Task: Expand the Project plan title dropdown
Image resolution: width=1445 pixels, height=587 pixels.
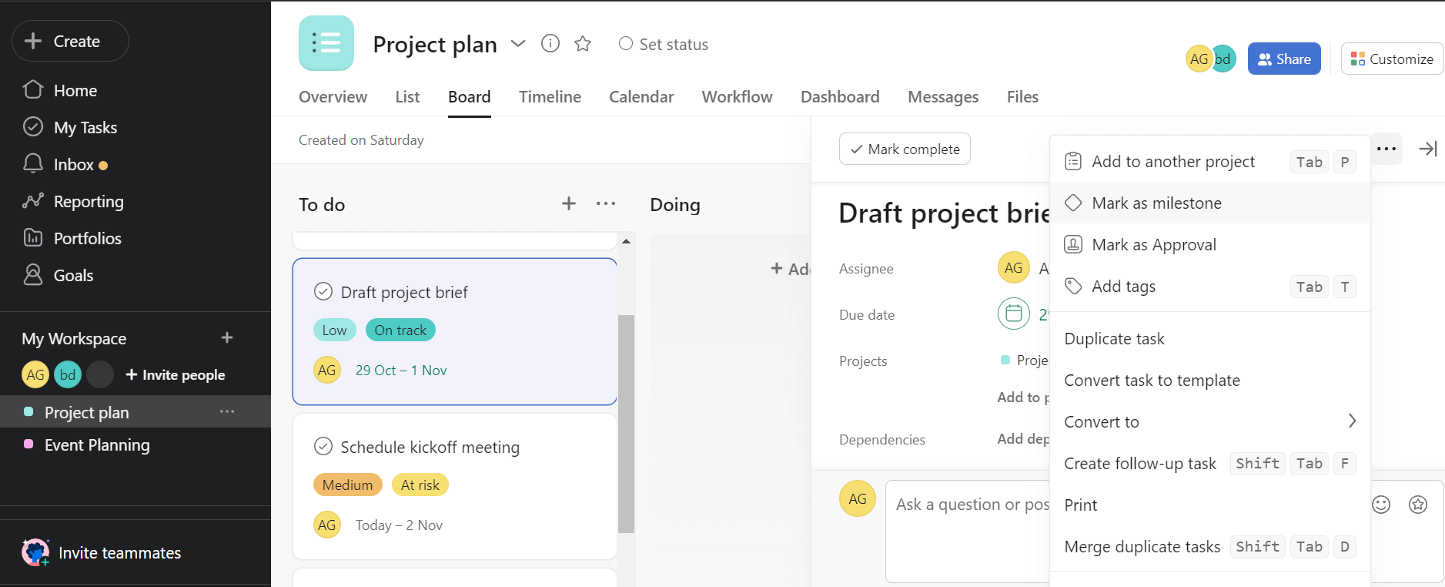Action: coord(518,44)
